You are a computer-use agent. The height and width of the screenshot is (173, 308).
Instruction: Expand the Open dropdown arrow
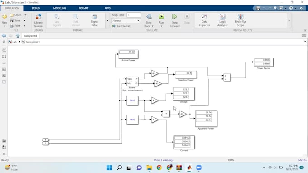[x=25, y=15]
